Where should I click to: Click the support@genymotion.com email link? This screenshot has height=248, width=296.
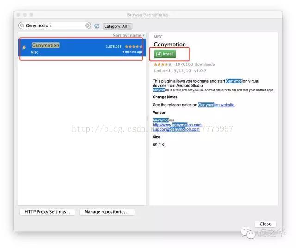176,129
